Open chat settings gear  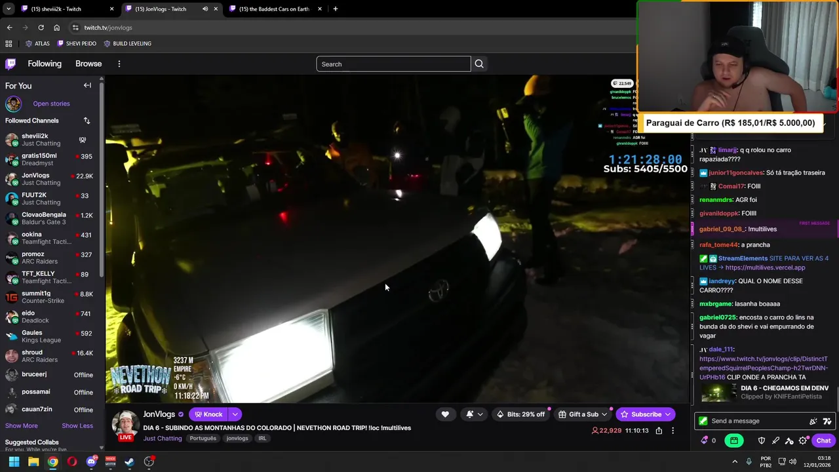tap(803, 441)
